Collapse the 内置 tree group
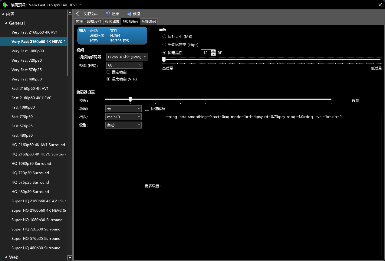This screenshot has width=385, height=261. pyautogui.click(x=3, y=14)
